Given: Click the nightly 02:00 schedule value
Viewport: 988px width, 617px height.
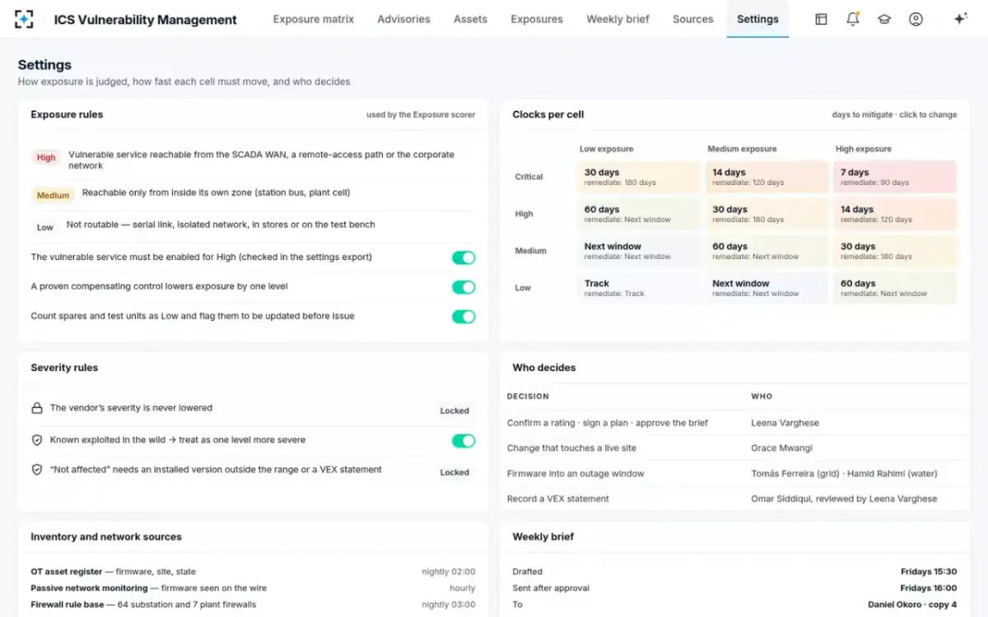Looking at the screenshot, I should pyautogui.click(x=449, y=572).
